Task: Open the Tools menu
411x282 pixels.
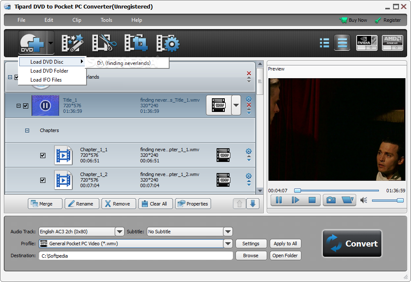Action: click(x=107, y=20)
